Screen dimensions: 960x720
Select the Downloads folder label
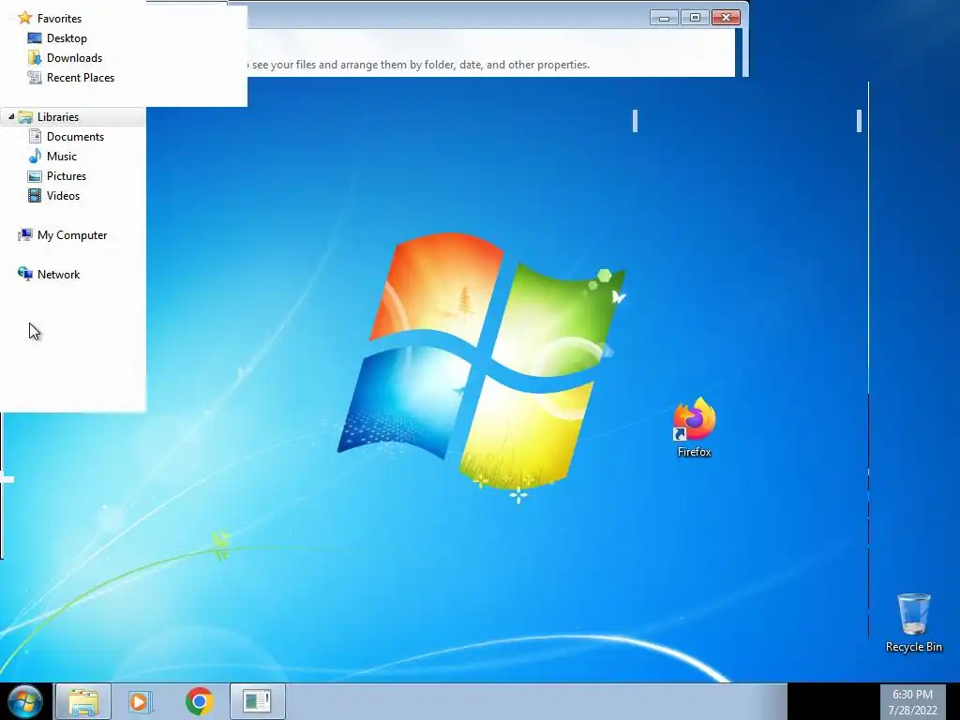[75, 57]
